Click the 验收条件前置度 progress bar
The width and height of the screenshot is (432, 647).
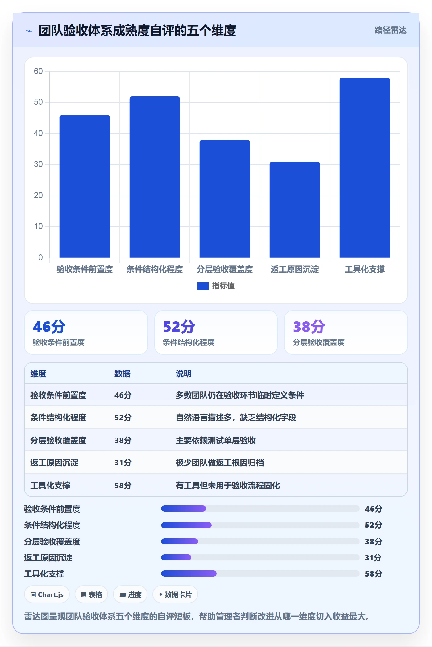[x=260, y=509]
